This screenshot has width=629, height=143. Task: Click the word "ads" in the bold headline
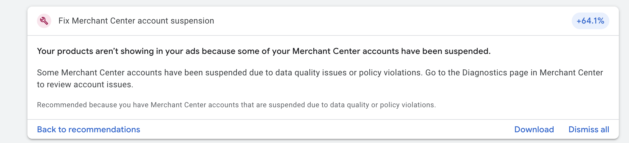tap(193, 51)
